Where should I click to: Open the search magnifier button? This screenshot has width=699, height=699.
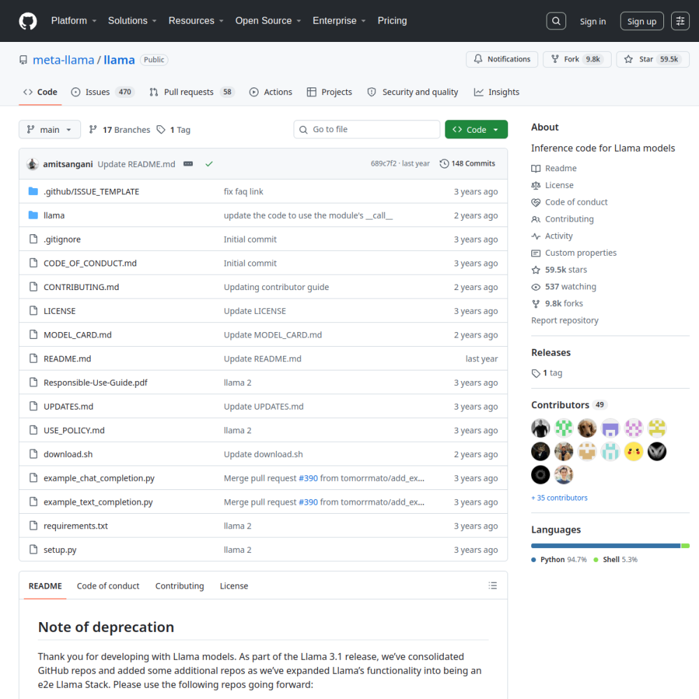click(556, 21)
